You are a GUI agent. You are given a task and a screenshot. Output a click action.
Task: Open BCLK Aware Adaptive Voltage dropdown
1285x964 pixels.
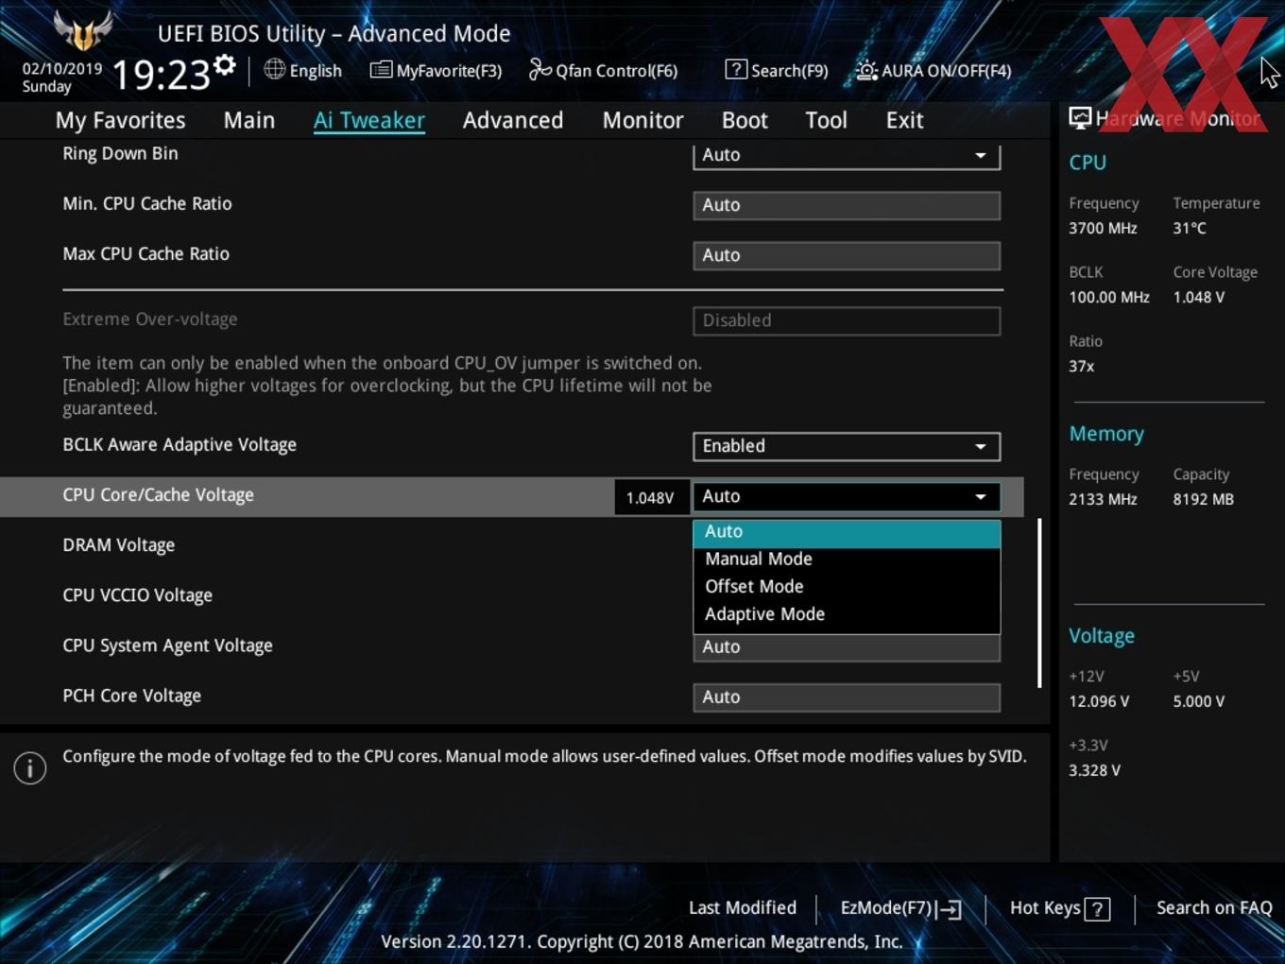click(x=847, y=446)
